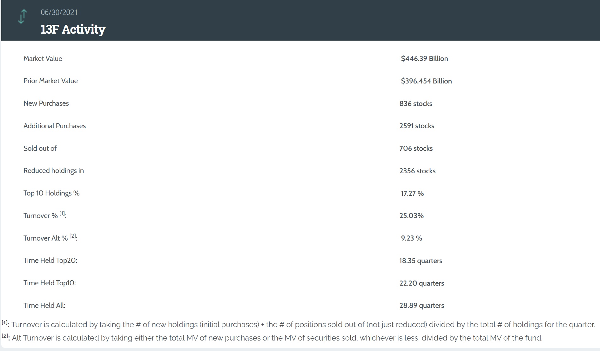Click the 2591 stocks value
The width and height of the screenshot is (600, 351).
[x=417, y=126]
